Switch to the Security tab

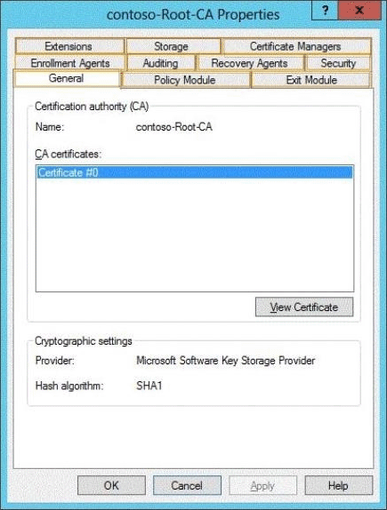click(338, 63)
